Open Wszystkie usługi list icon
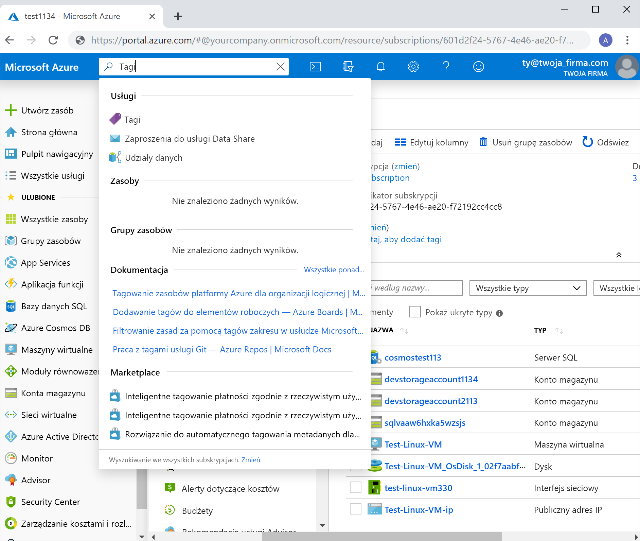 11,176
